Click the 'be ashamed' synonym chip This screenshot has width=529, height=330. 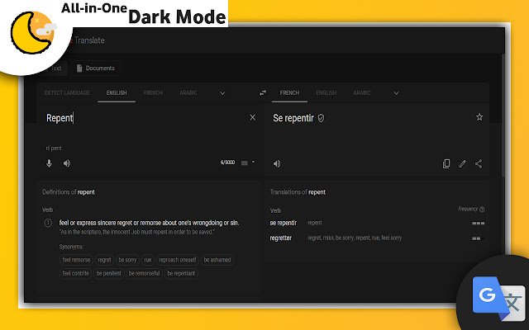[x=217, y=260]
